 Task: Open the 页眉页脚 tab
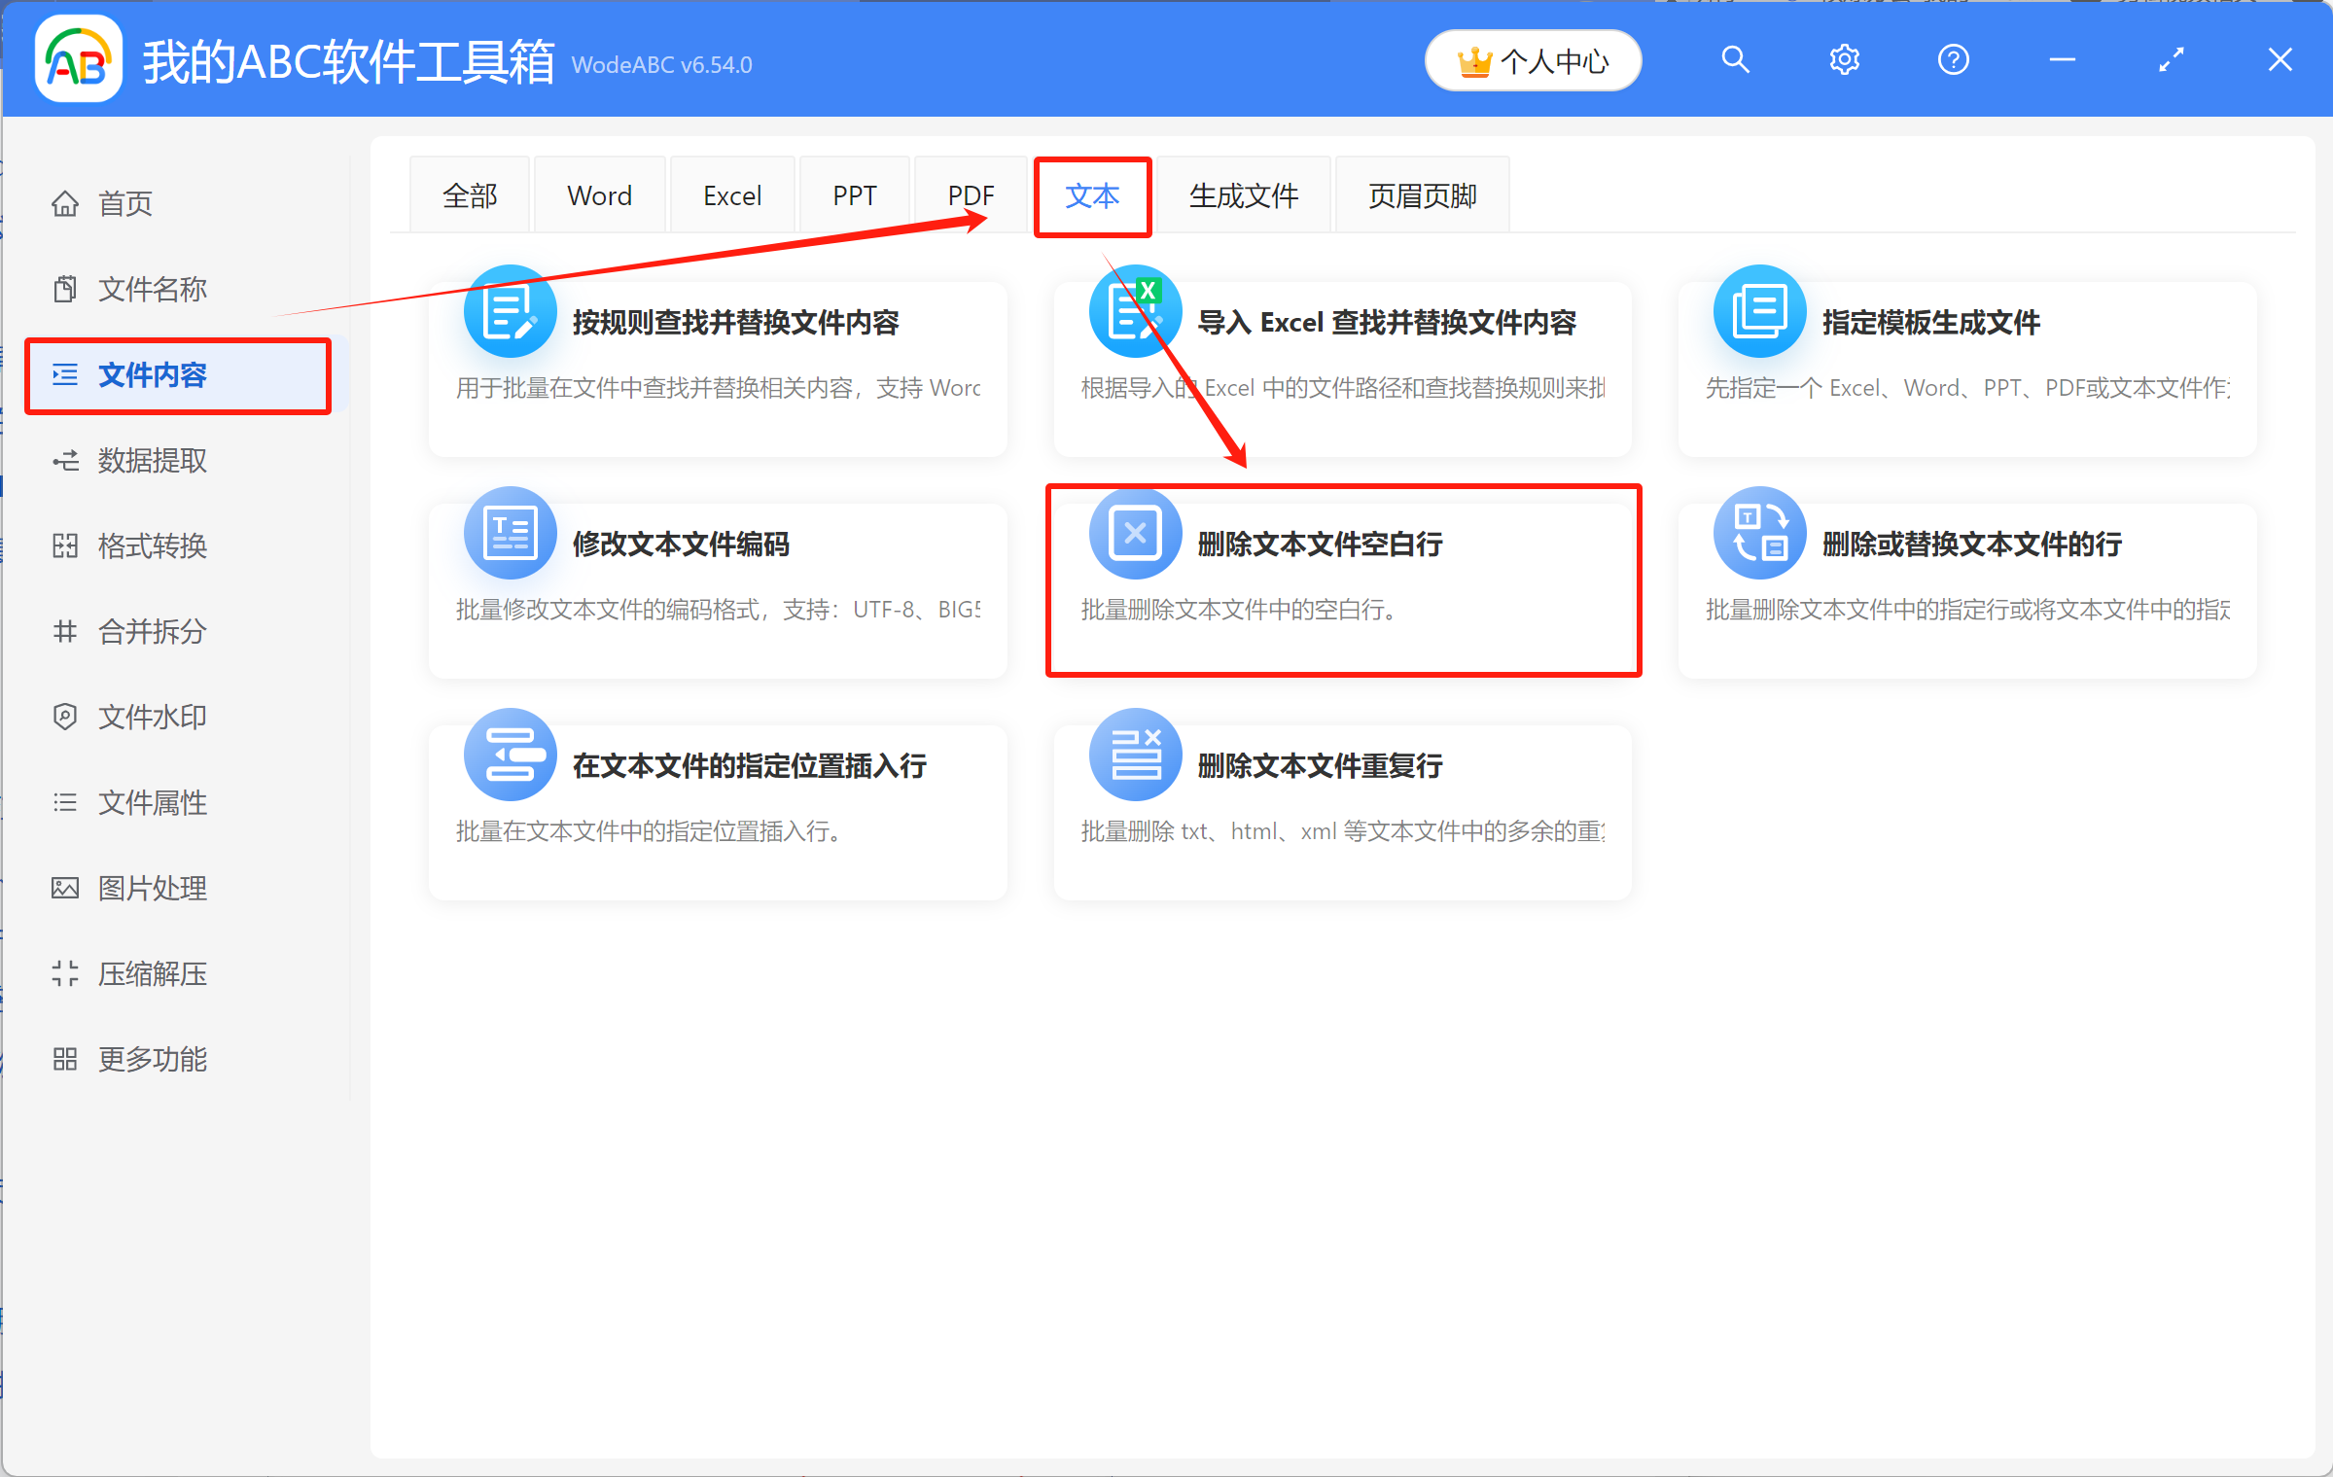click(x=1421, y=194)
